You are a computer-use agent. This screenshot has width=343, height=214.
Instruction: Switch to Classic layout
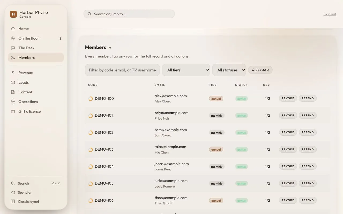pyautogui.click(x=36, y=201)
